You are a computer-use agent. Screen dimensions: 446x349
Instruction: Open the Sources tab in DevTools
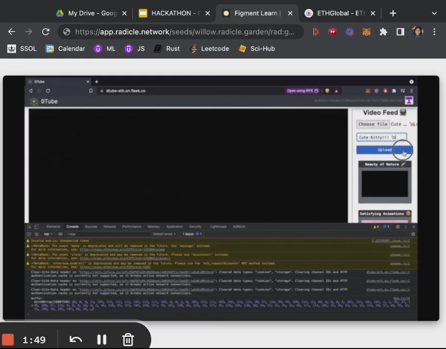pos(91,227)
